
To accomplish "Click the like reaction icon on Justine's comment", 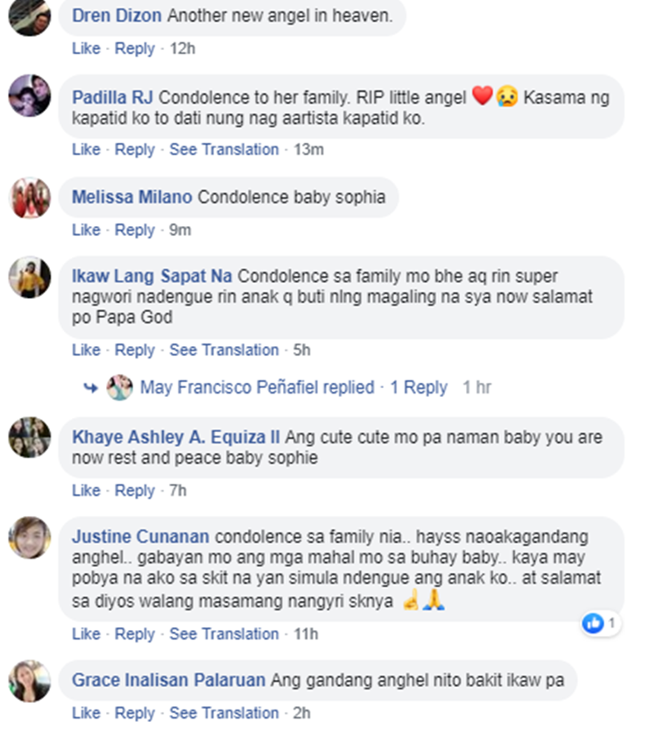I will pos(593,623).
